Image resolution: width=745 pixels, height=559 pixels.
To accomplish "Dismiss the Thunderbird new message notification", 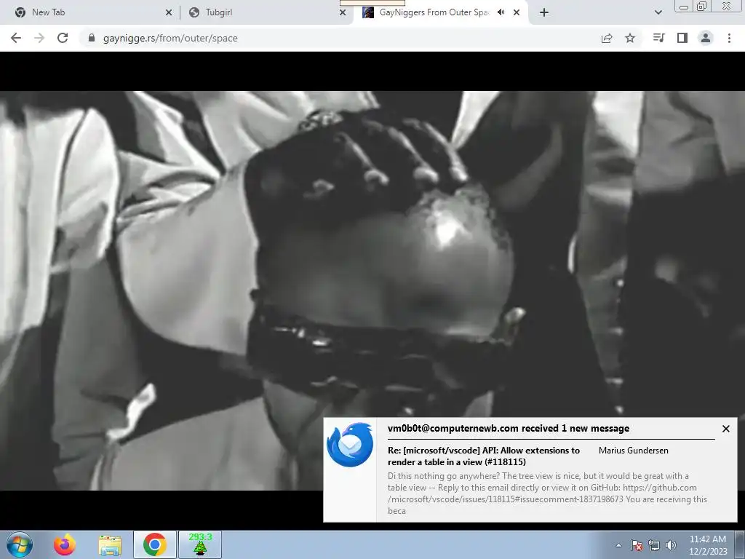I will tap(726, 429).
